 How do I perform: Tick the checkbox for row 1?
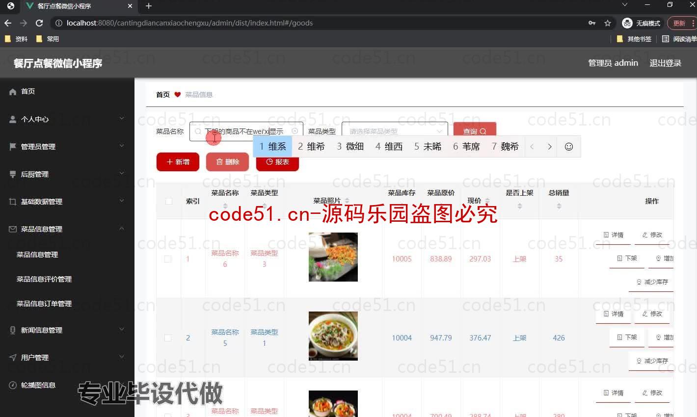coord(168,259)
